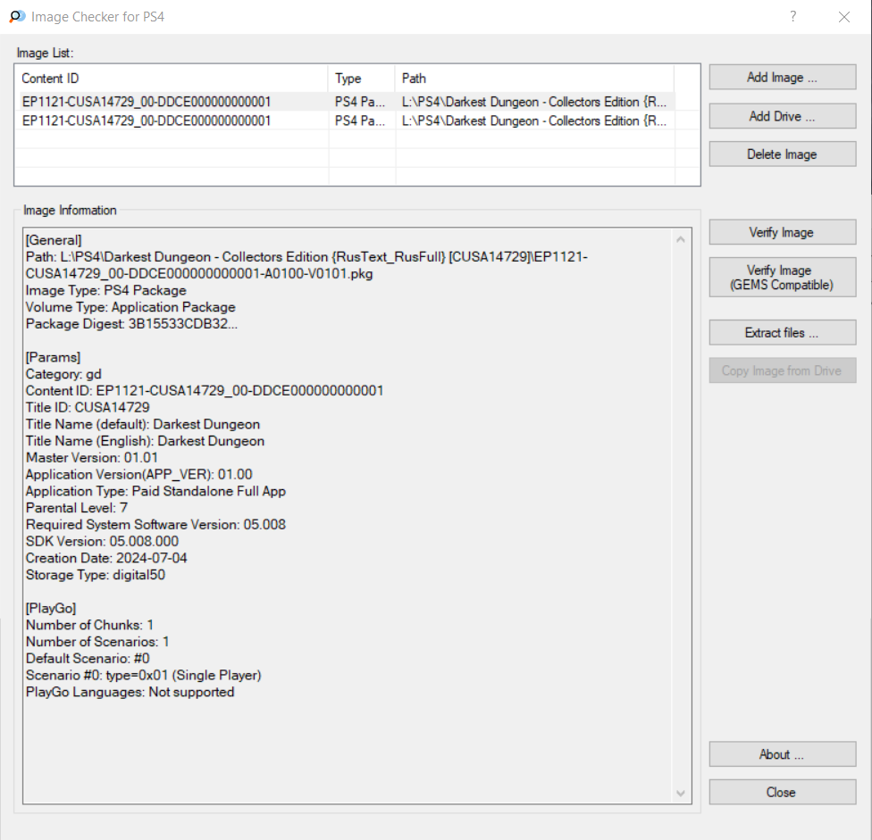872x840 pixels.
Task: Click the Package Digest line
Action: click(131, 324)
